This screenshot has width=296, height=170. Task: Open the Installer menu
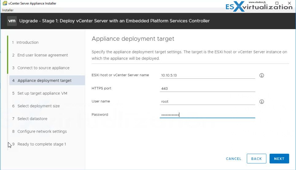[8, 10]
